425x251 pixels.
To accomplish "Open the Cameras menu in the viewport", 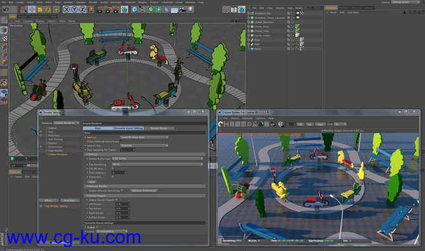I will (28, 21).
